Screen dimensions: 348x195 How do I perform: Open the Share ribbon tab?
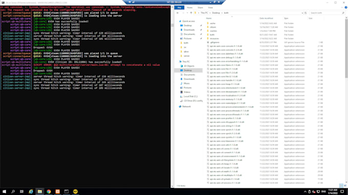point(200,8)
